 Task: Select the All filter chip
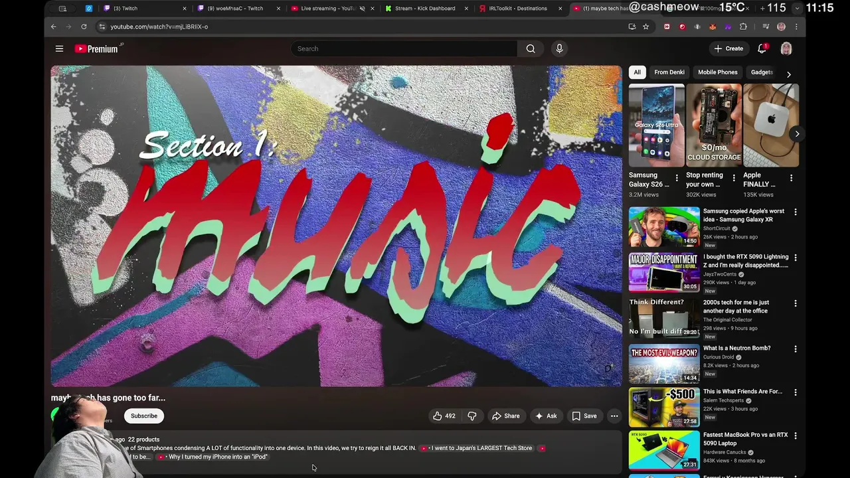[637, 72]
